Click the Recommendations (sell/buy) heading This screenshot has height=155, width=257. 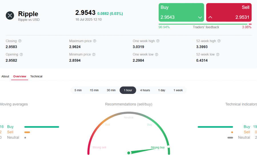point(129,104)
